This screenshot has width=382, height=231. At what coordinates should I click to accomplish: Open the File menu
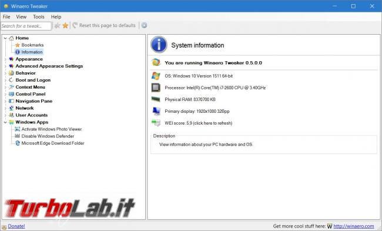click(6, 17)
